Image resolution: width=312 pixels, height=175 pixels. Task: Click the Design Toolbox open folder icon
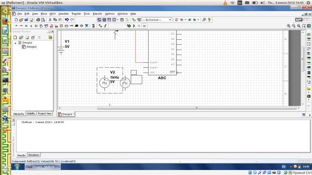(21, 37)
